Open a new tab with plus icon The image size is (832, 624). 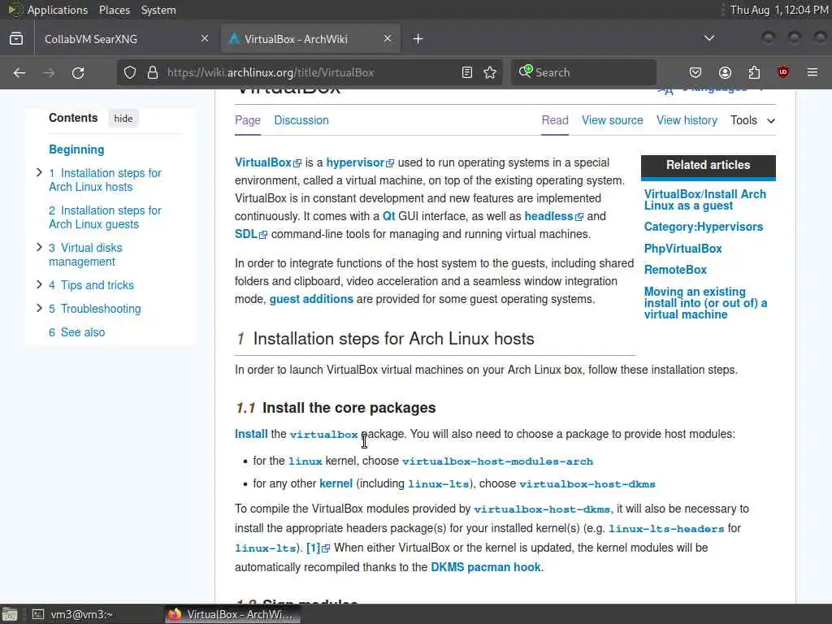(x=418, y=39)
